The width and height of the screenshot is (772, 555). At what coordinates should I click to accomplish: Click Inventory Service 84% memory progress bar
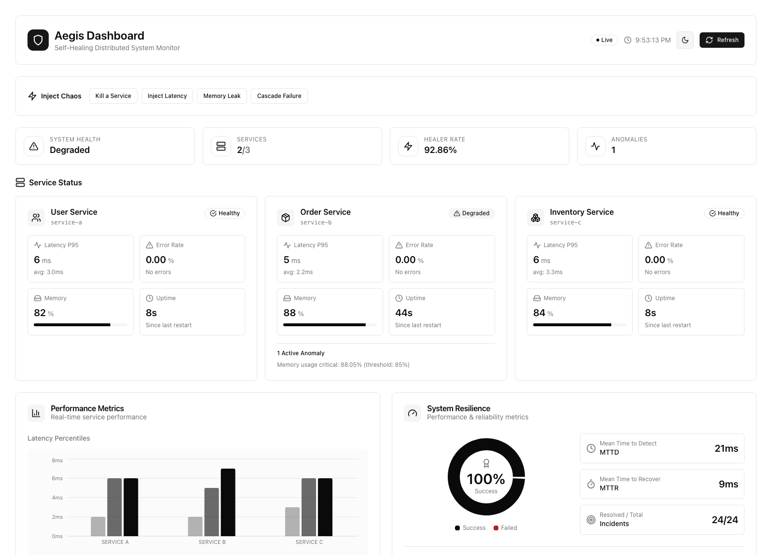(x=579, y=325)
